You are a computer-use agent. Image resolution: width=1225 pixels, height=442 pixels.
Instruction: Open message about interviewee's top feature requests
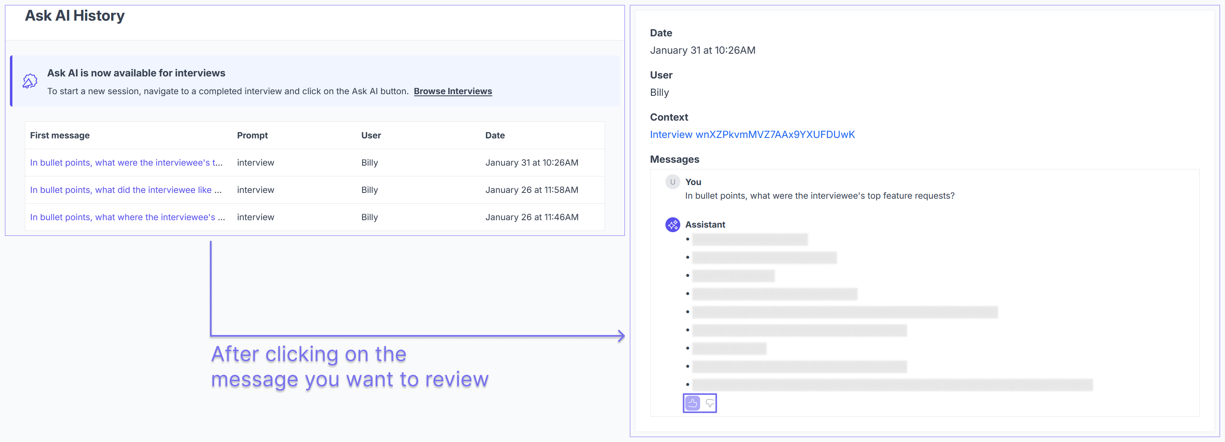pyautogui.click(x=126, y=162)
